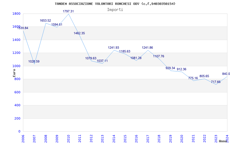Click the x-axis year 2012
Screen dimensions: 230x144
coord(91,139)
